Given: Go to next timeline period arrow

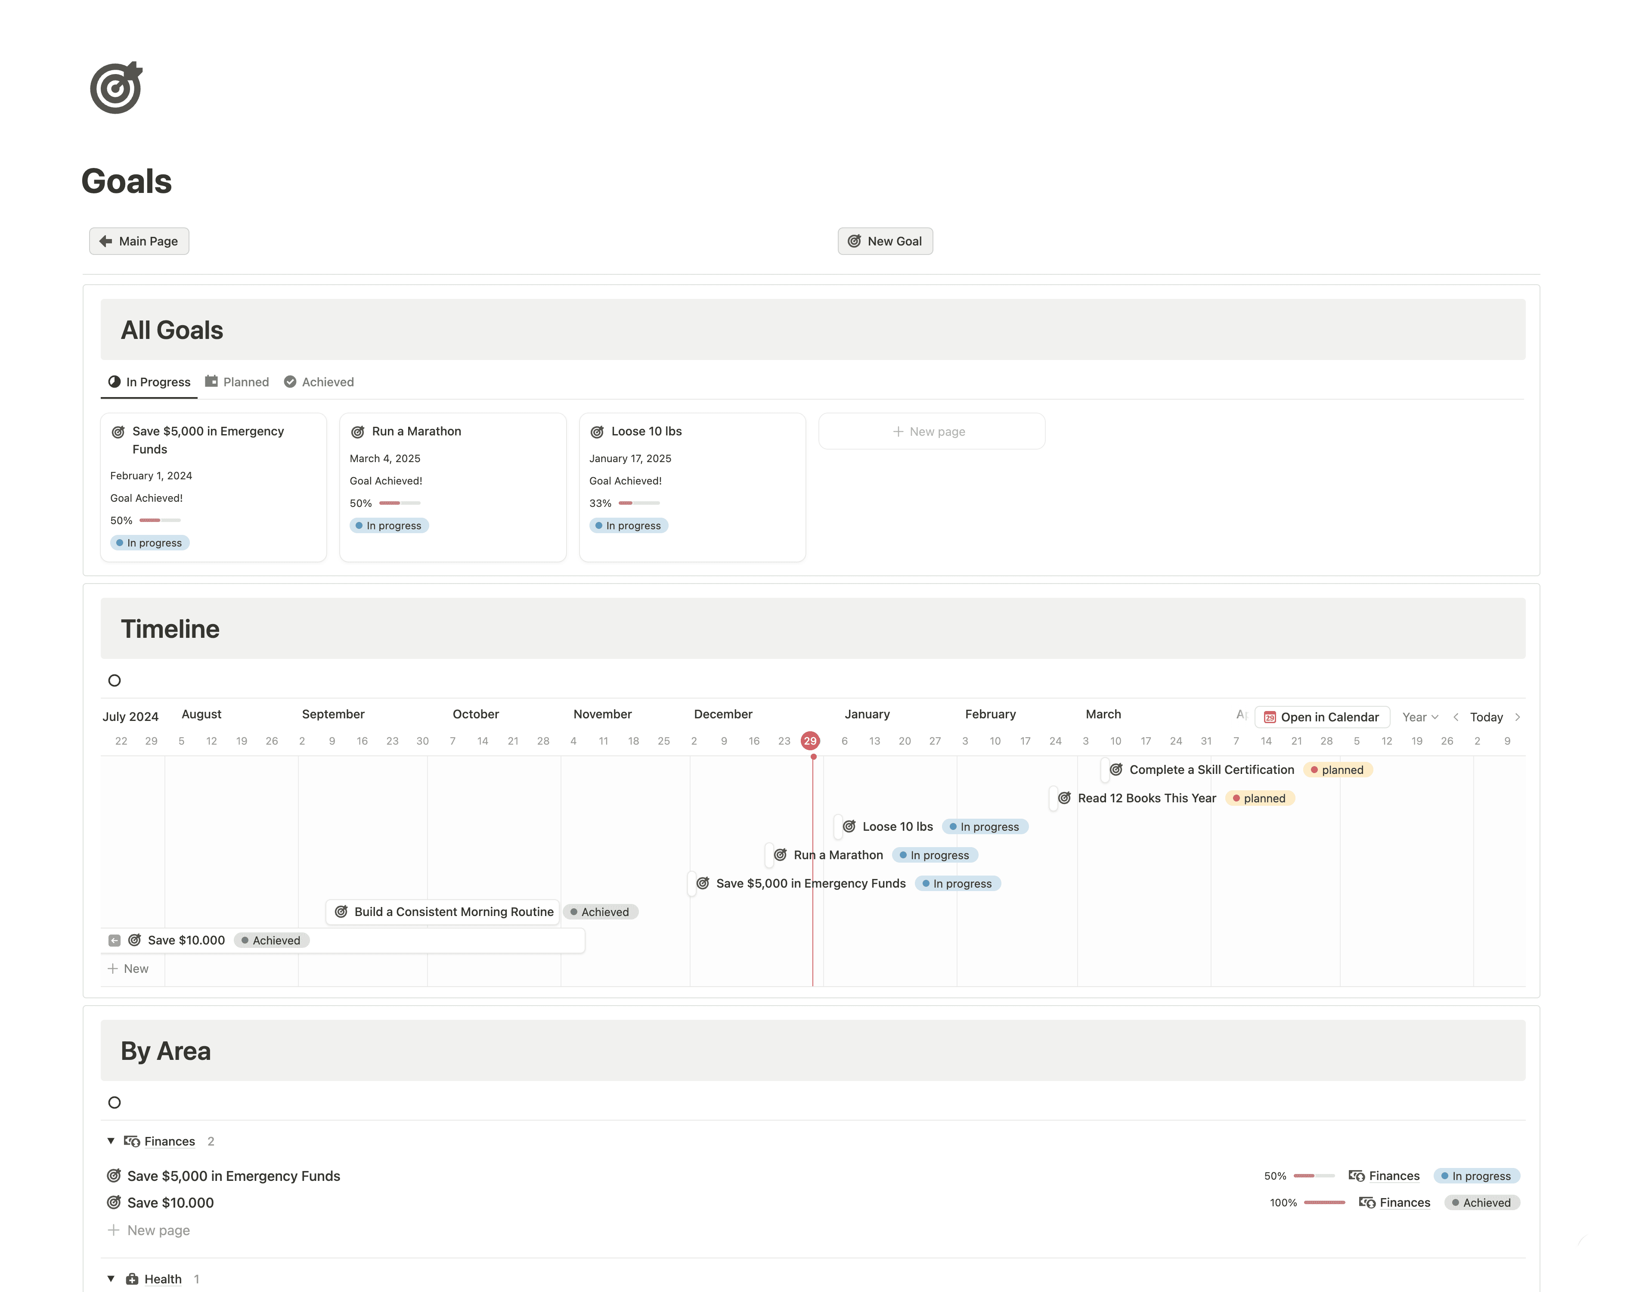Looking at the screenshot, I should click(1517, 717).
